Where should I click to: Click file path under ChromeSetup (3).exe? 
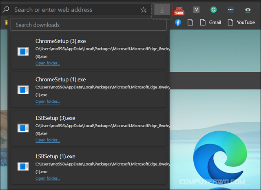pos(102,53)
